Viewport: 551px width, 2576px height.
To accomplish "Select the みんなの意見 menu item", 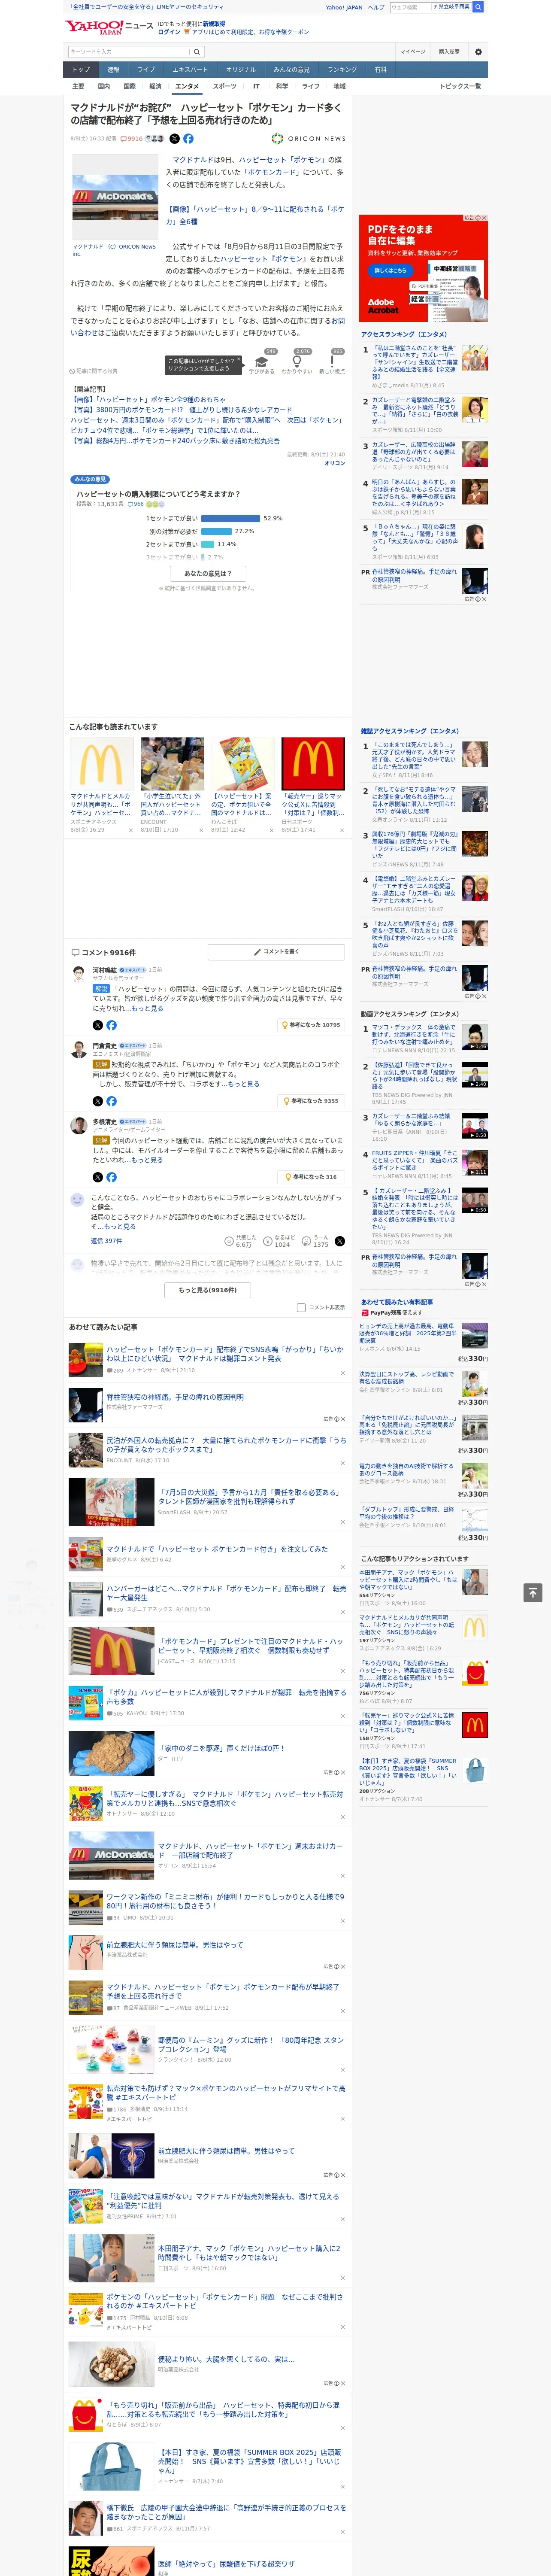I will 291,69.
